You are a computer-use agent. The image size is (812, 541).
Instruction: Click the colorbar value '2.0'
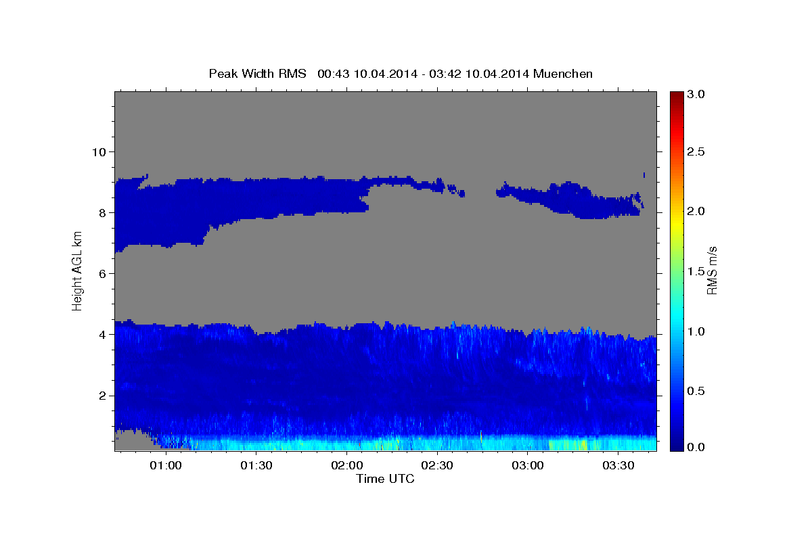[696, 211]
